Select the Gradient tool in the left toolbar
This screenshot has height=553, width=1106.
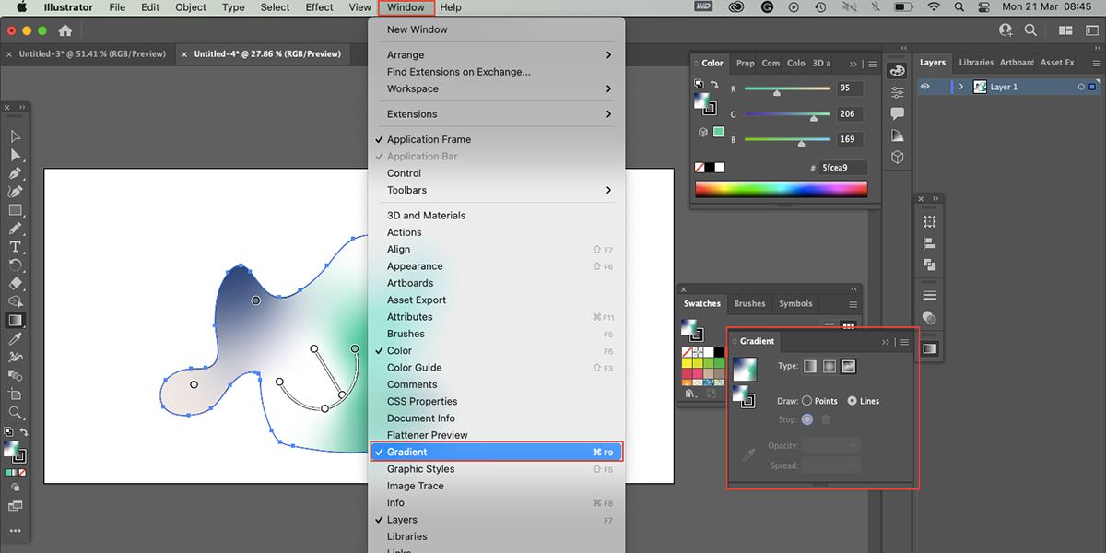click(x=15, y=321)
